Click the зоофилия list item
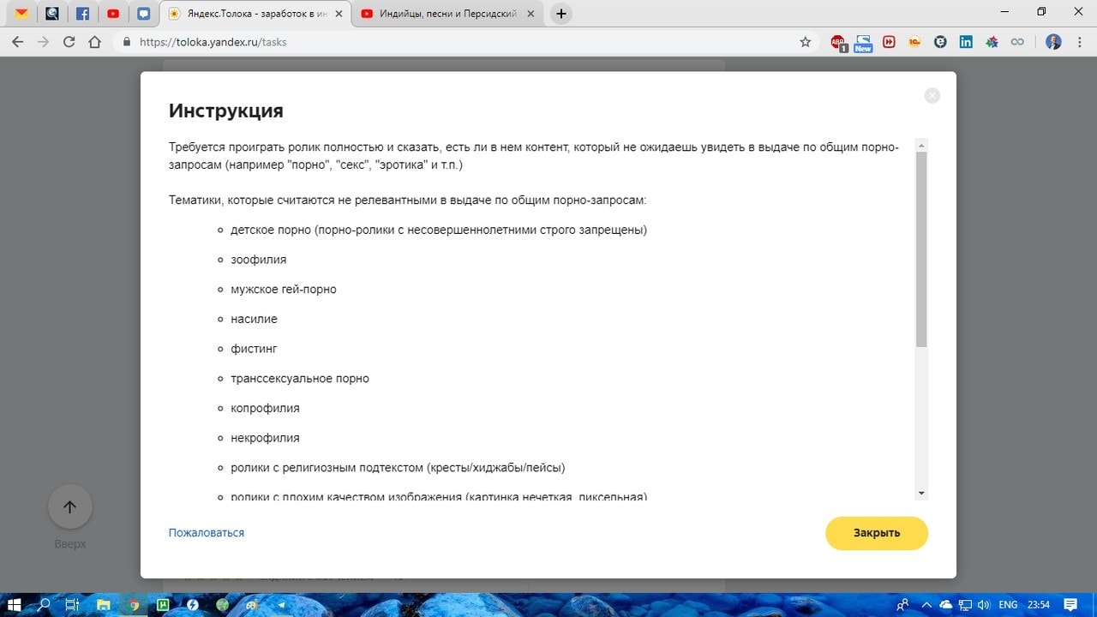This screenshot has height=617, width=1097. click(x=259, y=260)
